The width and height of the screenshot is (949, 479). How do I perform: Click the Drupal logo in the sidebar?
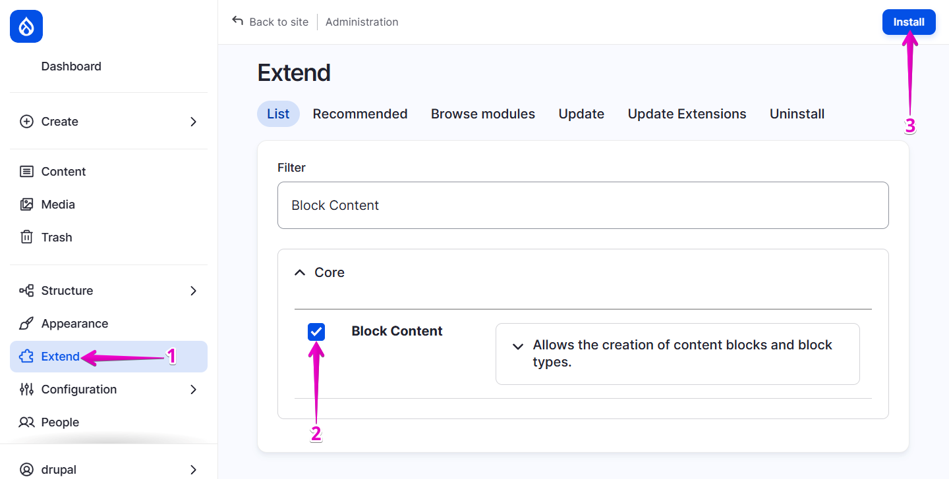coord(26,26)
